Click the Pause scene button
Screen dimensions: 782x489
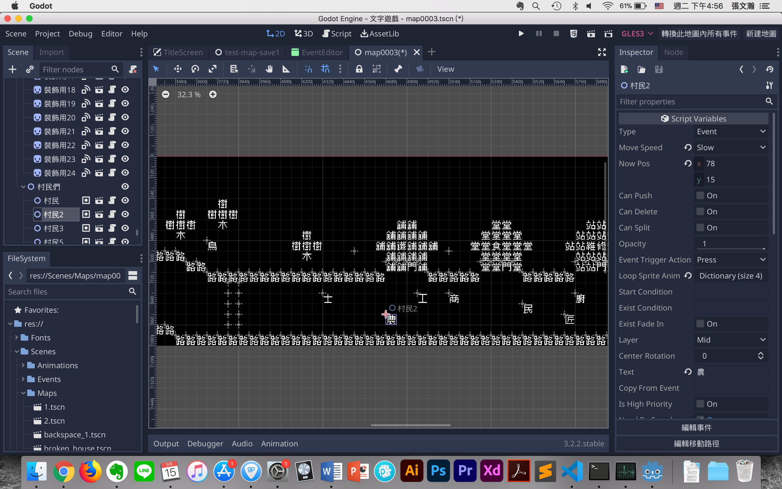[539, 34]
